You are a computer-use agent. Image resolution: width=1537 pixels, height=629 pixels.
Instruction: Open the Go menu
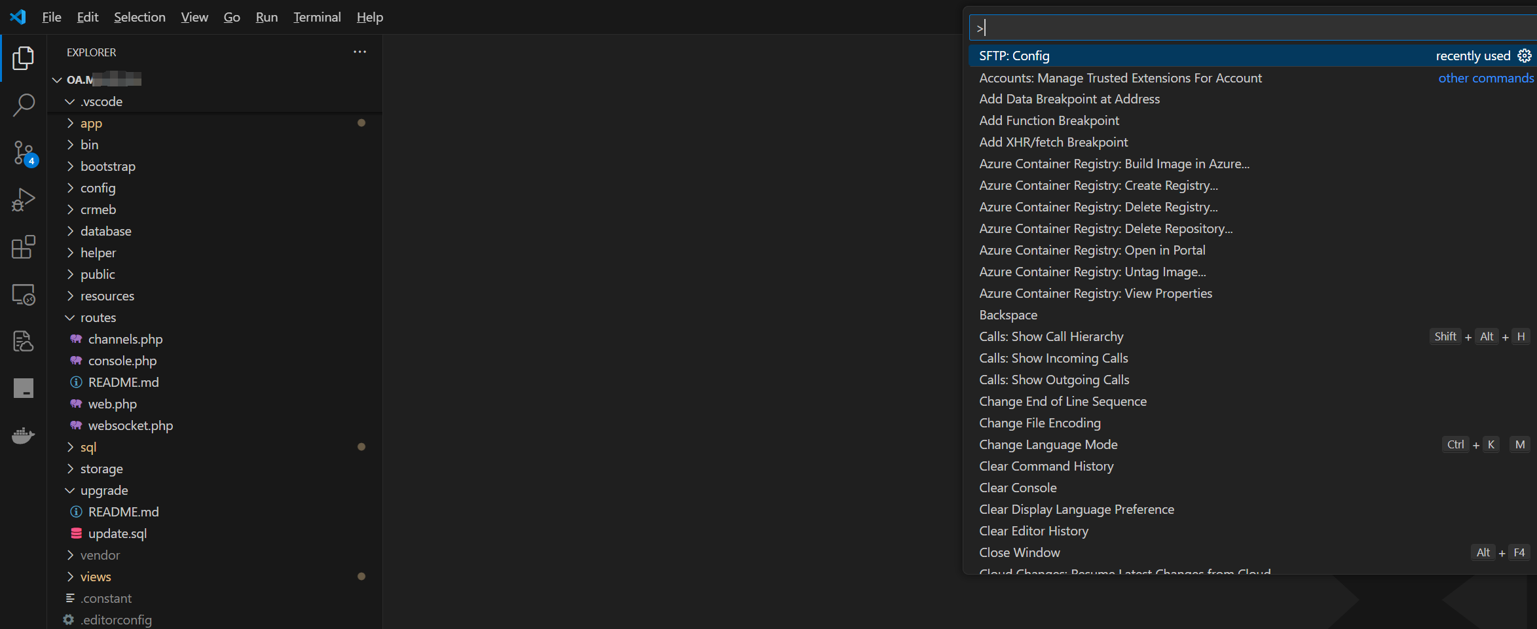coord(232,17)
